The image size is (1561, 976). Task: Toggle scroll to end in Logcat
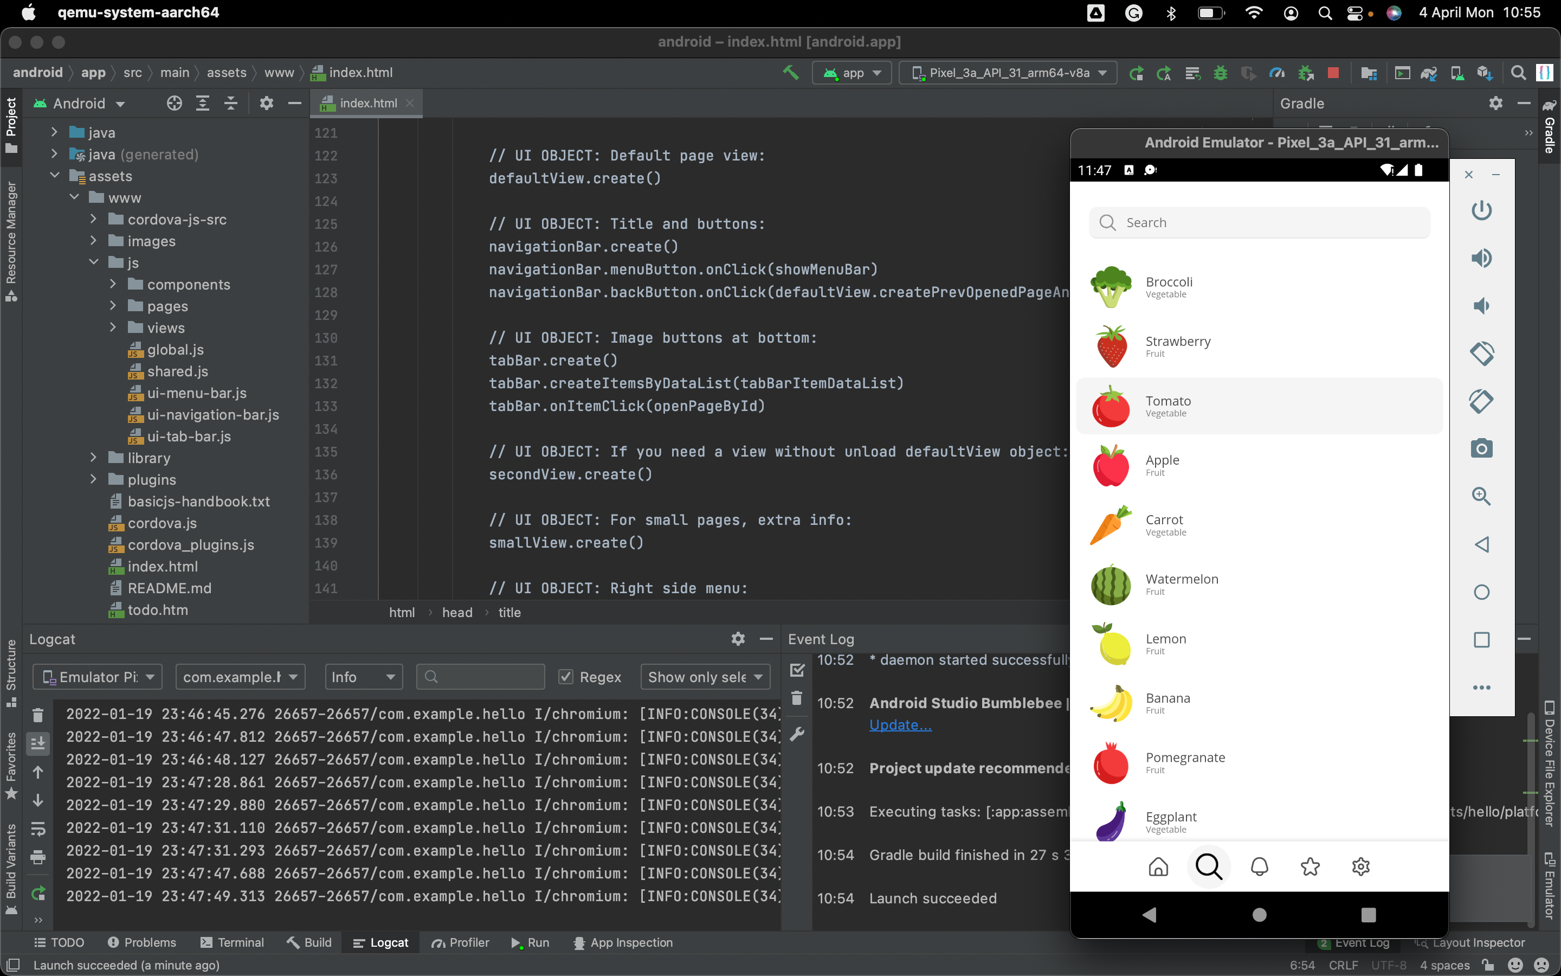38,743
